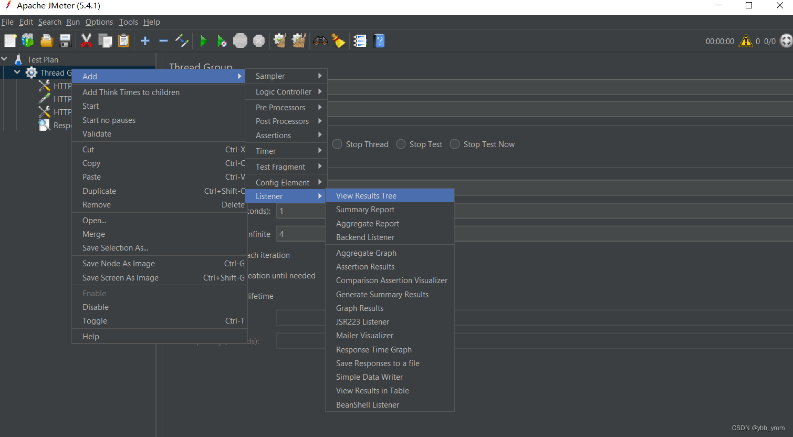
Task: Click the Expand All plus icon
Action: (145, 41)
